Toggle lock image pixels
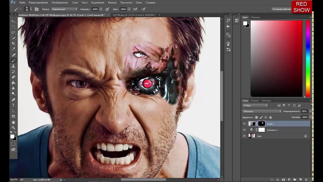This screenshot has width=323, height=182. [261, 117]
